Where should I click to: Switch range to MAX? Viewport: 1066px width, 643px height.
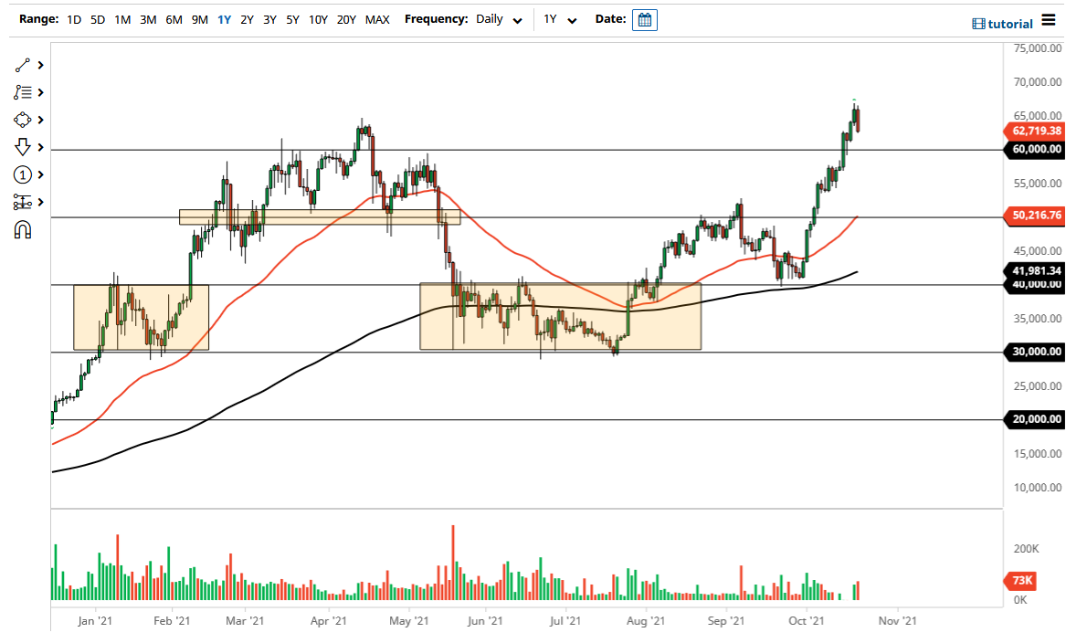[377, 19]
